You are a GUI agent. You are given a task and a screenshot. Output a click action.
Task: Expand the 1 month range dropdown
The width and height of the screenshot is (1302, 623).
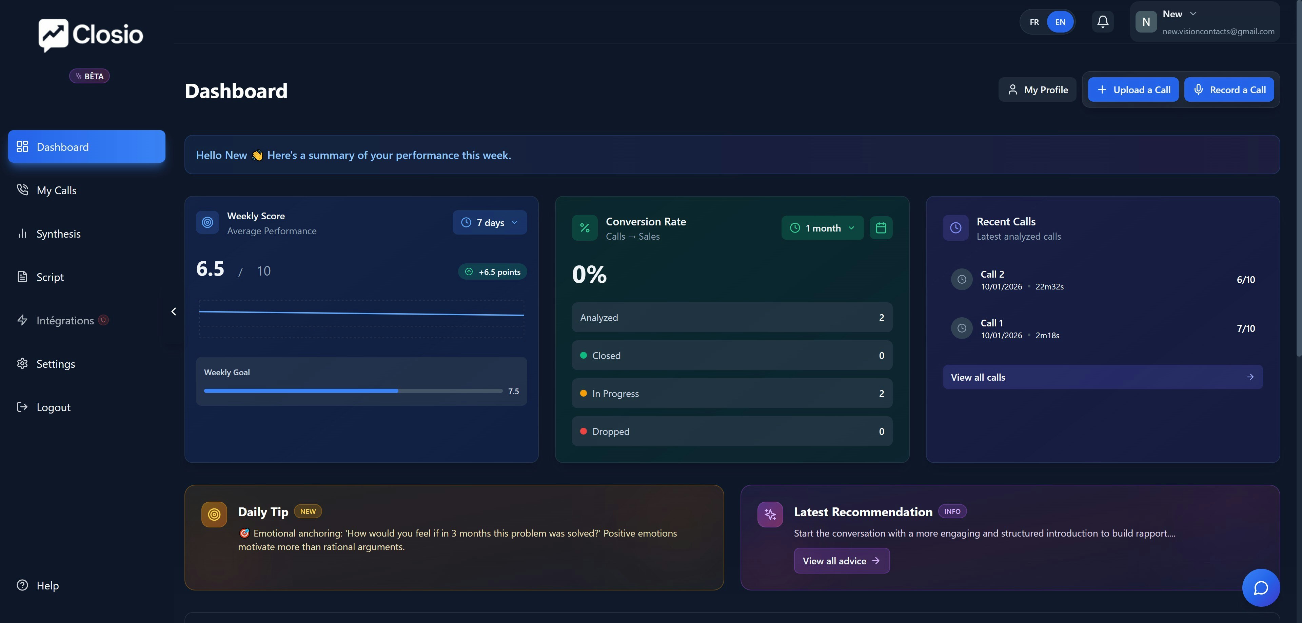pos(822,228)
